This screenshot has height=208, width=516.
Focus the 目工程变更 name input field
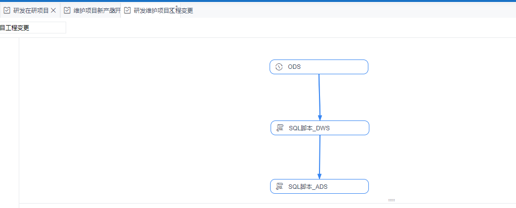33,28
